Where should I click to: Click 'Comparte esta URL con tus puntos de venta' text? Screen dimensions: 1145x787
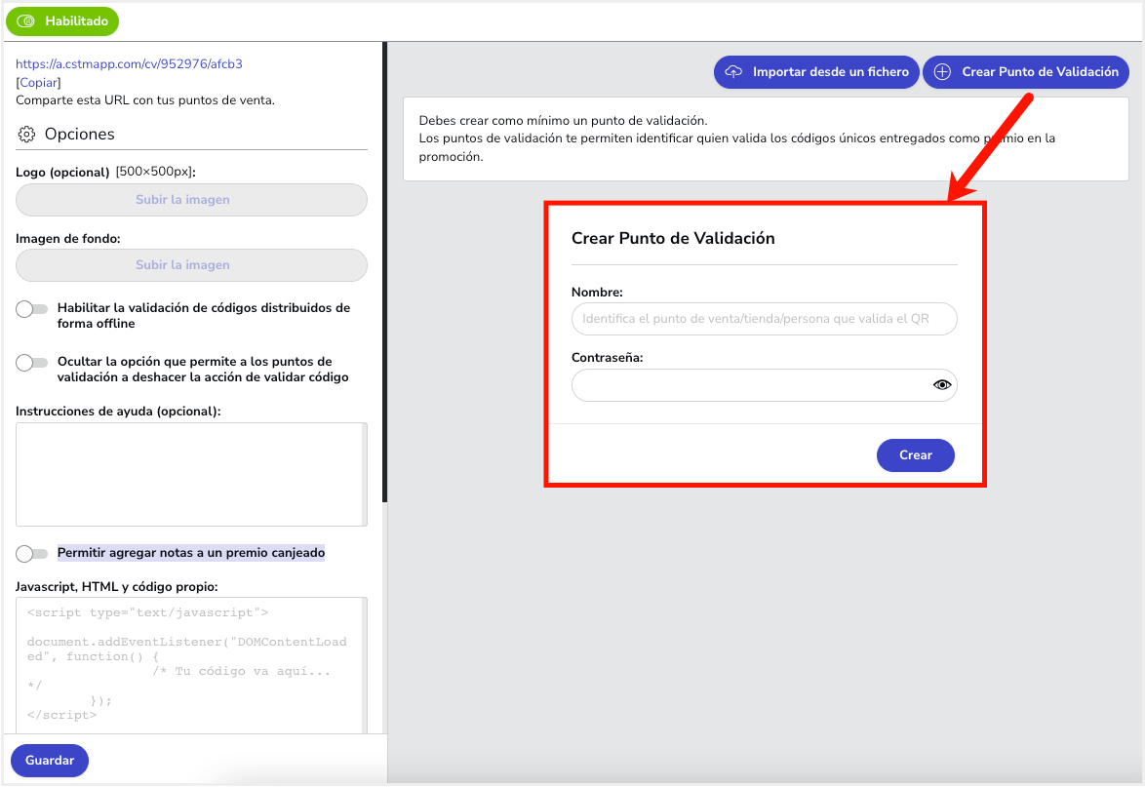145,100
